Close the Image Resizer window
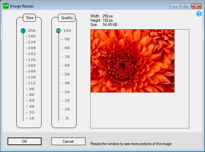The image size is (205, 152). (196, 6)
